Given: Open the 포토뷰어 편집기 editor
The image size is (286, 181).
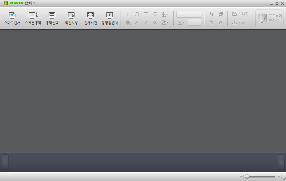Looking at the screenshot, I should 270,18.
